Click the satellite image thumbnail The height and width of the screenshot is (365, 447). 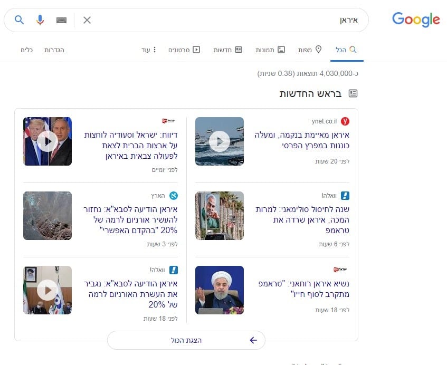coord(47,216)
